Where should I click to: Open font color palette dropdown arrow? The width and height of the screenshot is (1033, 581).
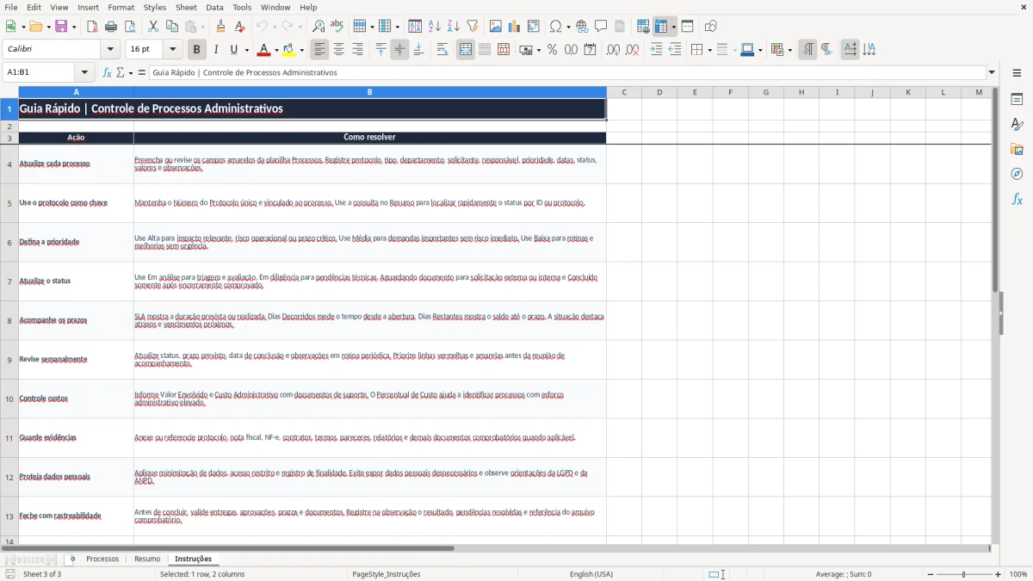pyautogui.click(x=276, y=50)
